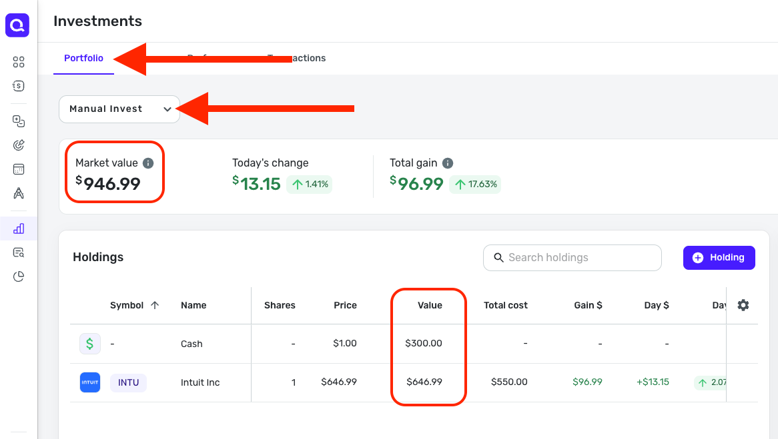Screen dimensions: 778x439
Task: Select the bar chart Investments sidebar icon
Action: 19,228
